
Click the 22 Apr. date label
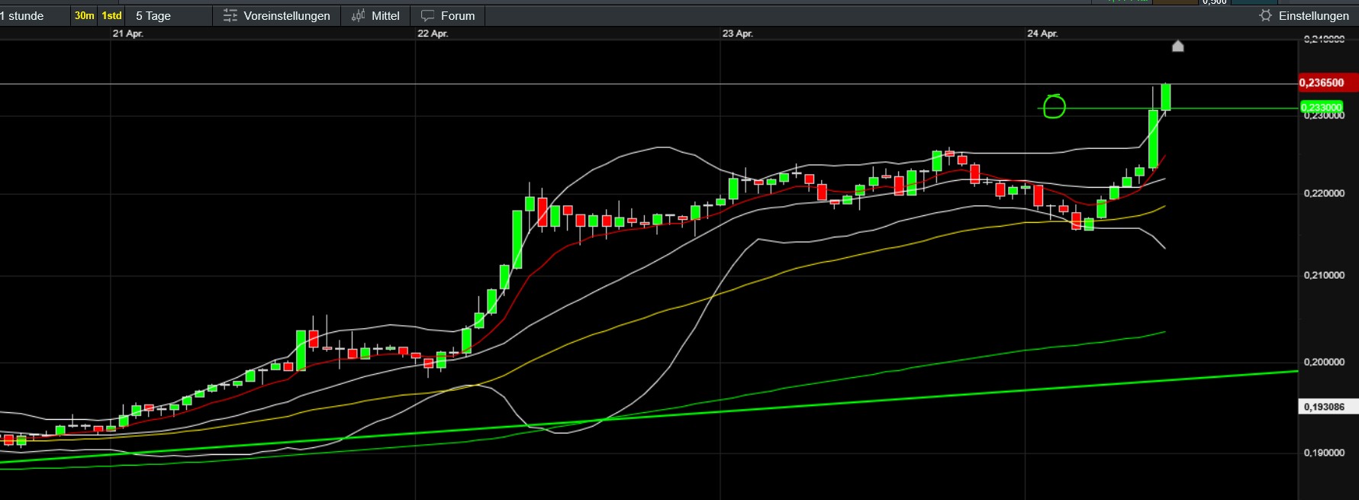(x=433, y=34)
